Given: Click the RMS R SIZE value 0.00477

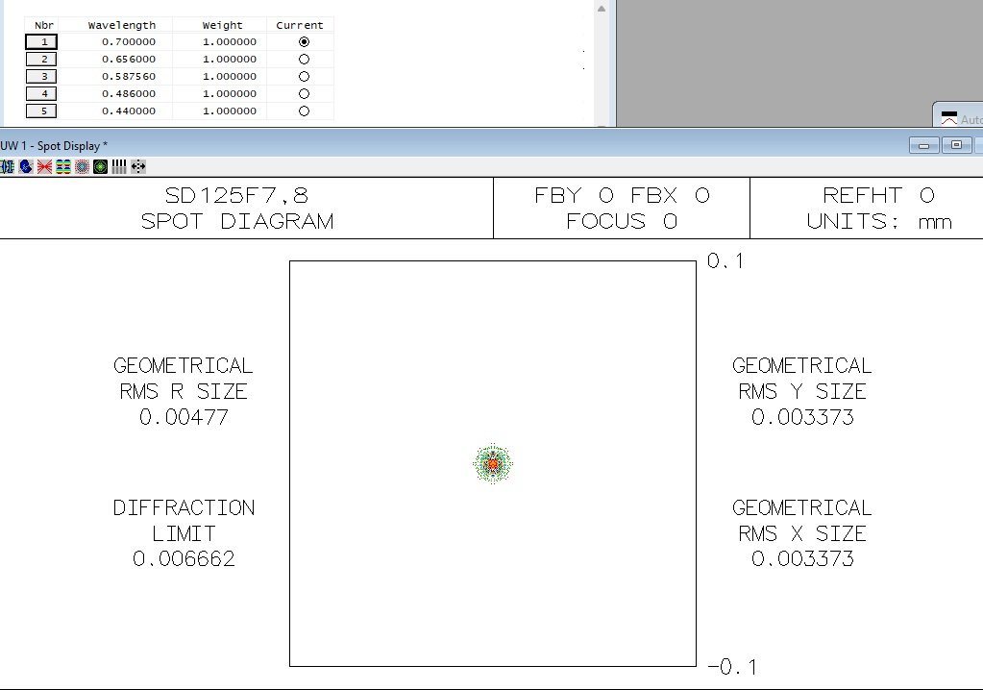Looking at the screenshot, I should point(184,417).
